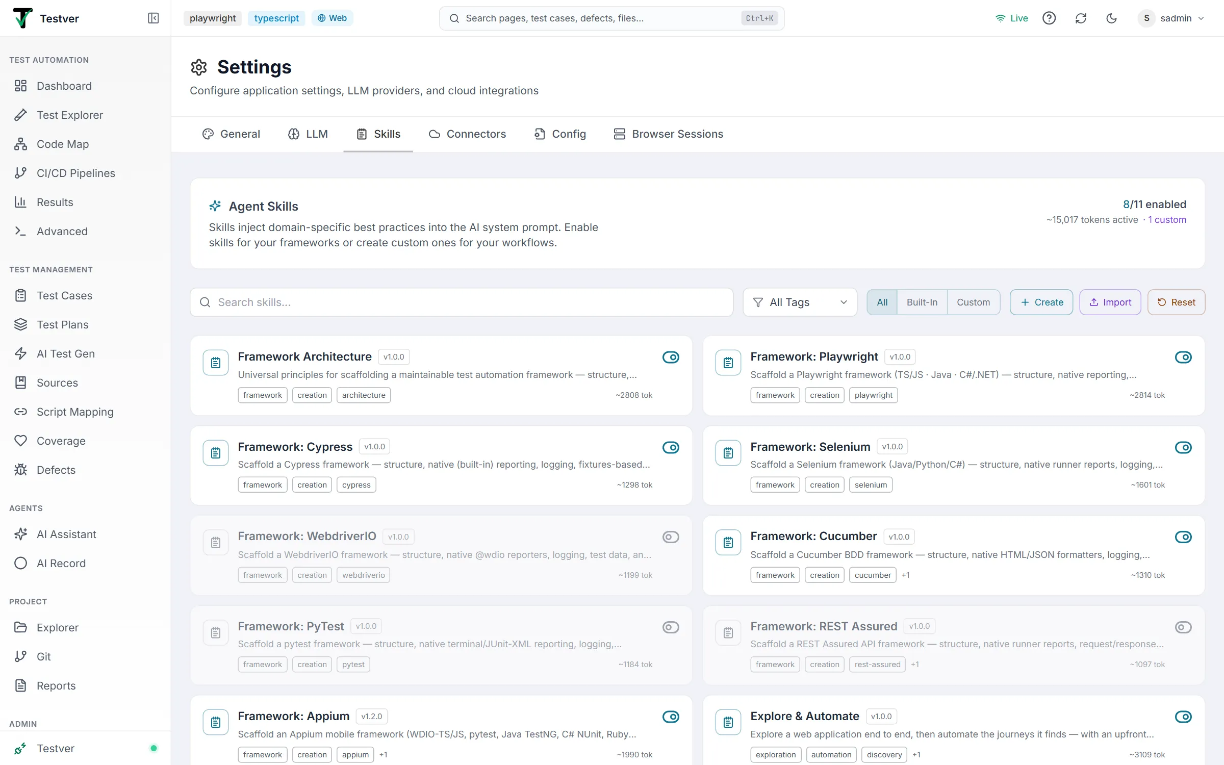The width and height of the screenshot is (1224, 765).
Task: Enable the Framework: REST Assured skill
Action: pyautogui.click(x=1183, y=627)
